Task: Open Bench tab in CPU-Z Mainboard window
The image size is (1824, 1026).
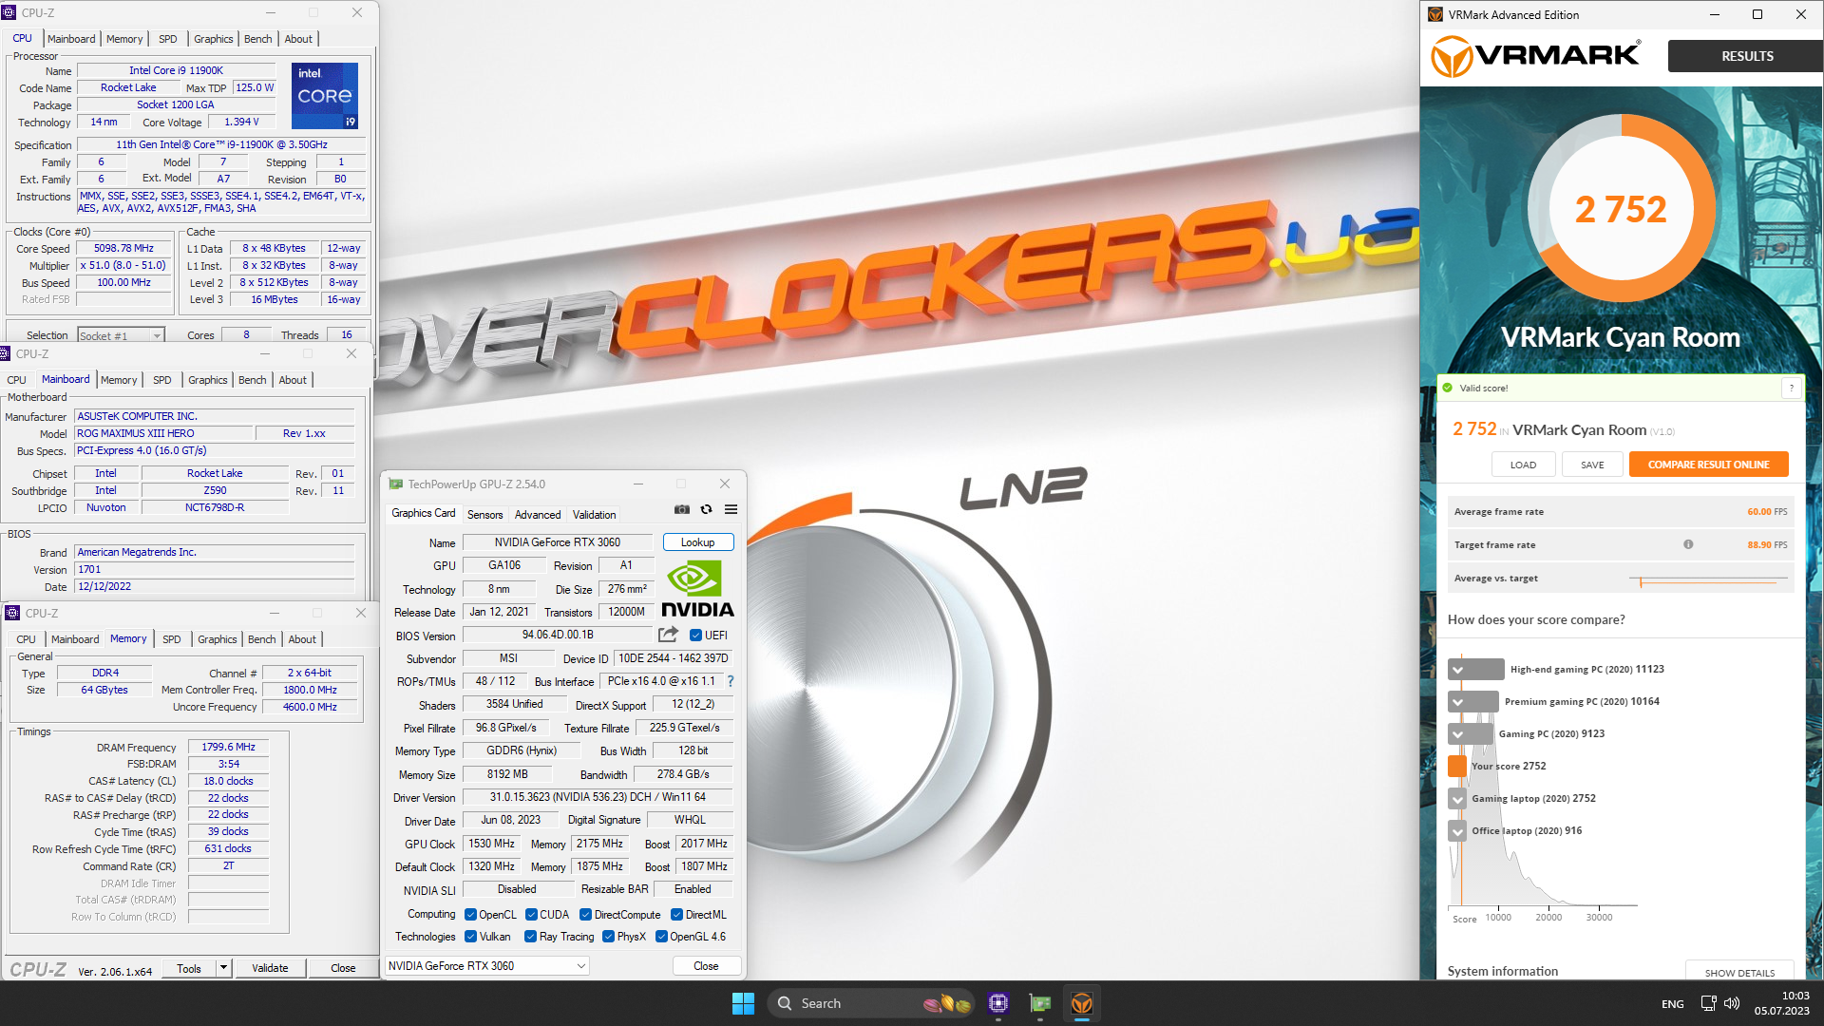Action: [253, 380]
